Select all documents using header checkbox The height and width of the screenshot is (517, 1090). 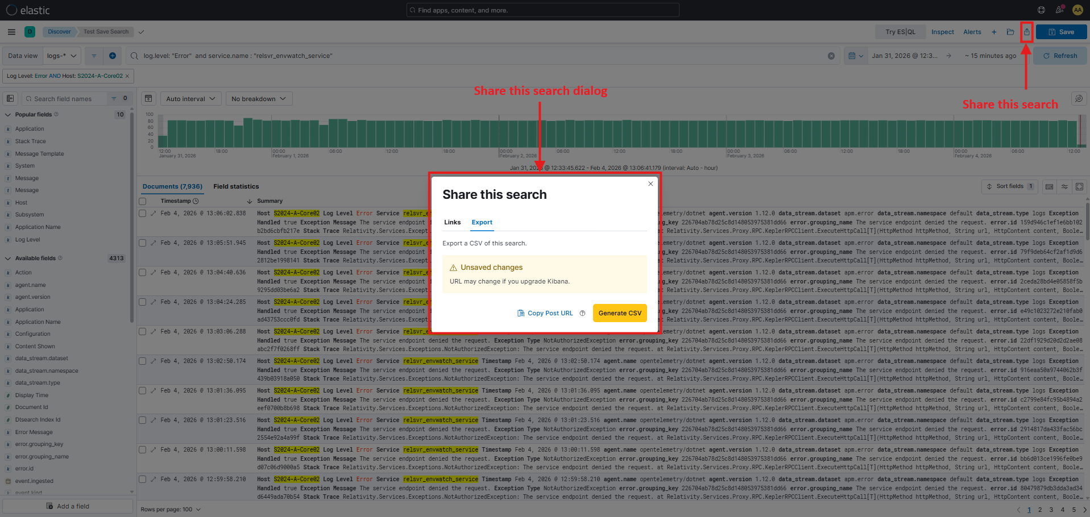click(142, 201)
